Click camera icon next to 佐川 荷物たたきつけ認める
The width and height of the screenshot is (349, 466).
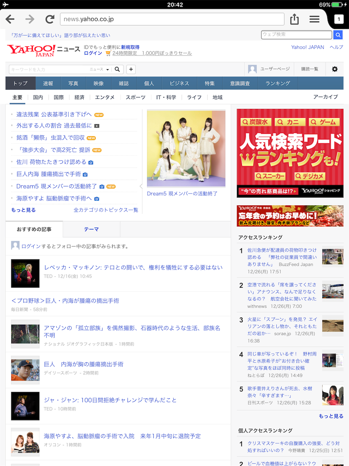coord(91,162)
